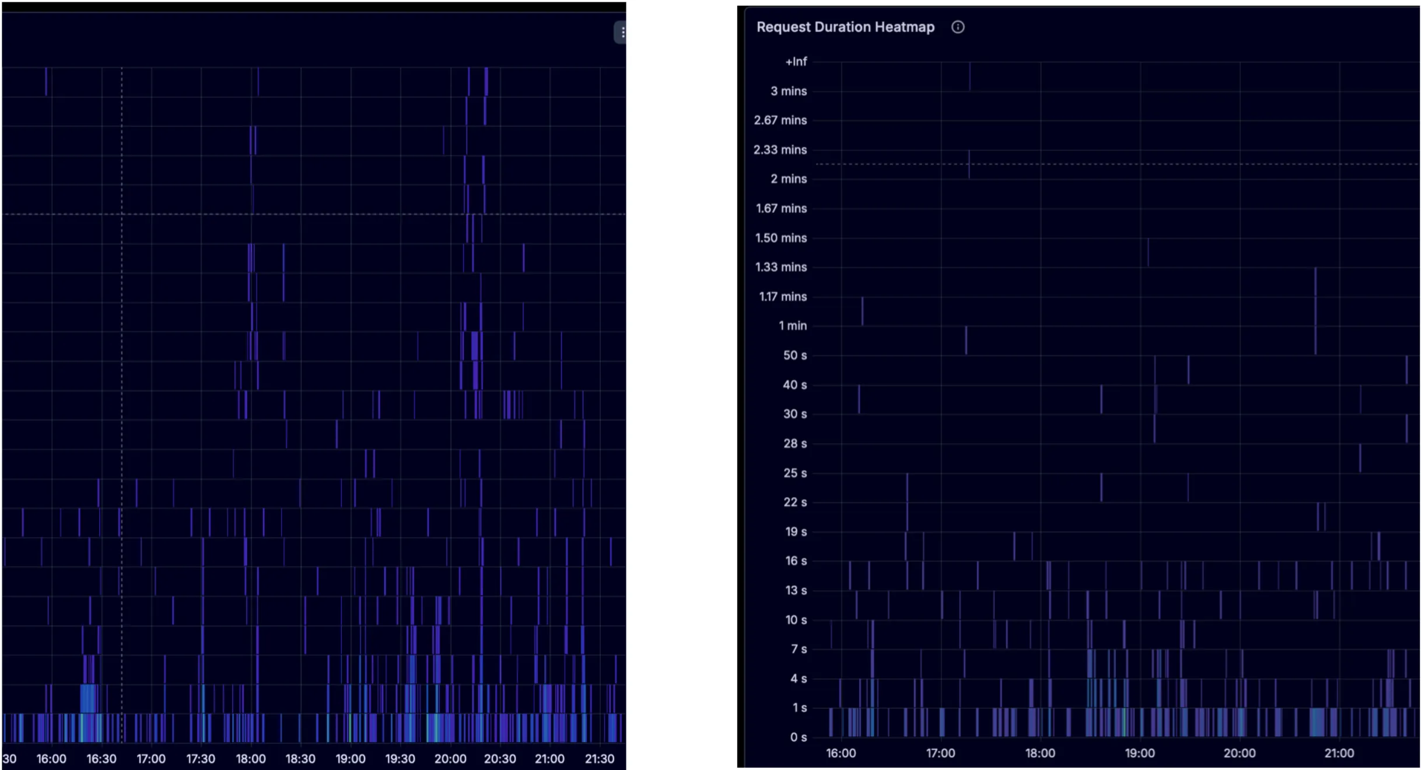
Task: Click the 1 min axis label
Action: tap(793, 326)
